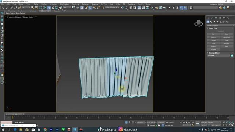The width and height of the screenshot is (235, 132).
Task: Click the large Set Keys plus button
Action: click(x=198, y=124)
